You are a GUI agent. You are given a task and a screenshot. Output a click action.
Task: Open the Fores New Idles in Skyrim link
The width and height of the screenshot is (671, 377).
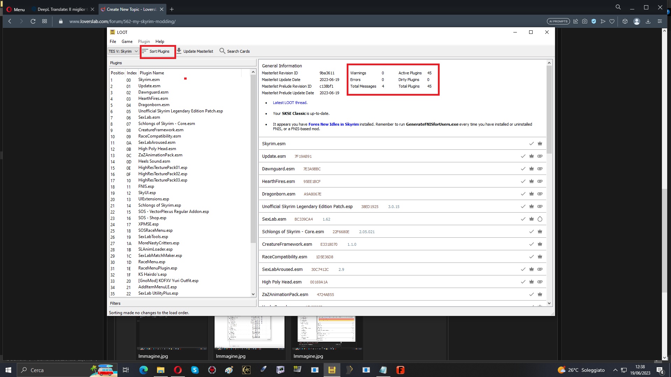coord(333,124)
